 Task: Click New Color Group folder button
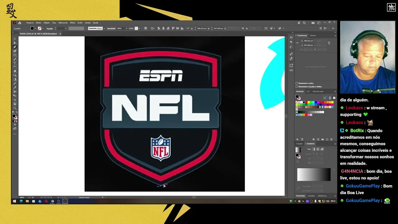click(322, 139)
